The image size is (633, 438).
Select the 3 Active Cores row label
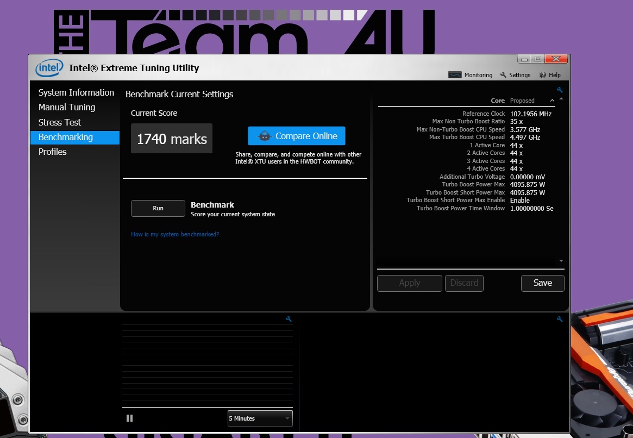click(x=486, y=161)
